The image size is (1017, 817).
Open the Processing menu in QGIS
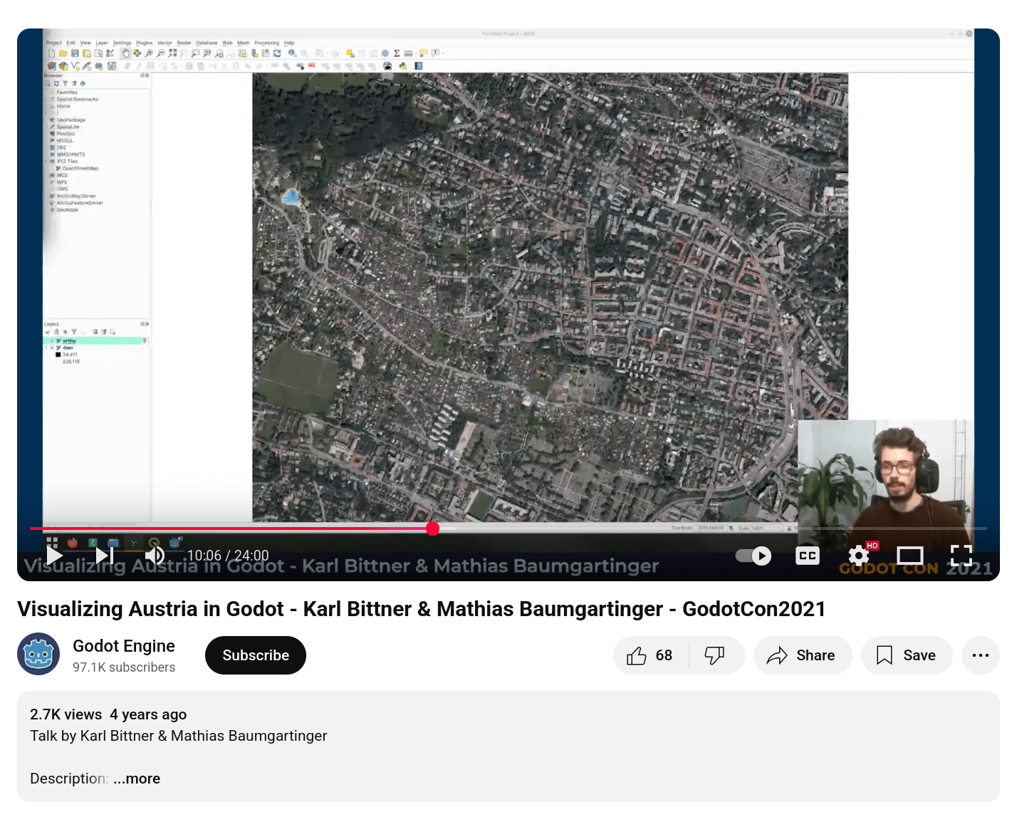pyautogui.click(x=267, y=43)
